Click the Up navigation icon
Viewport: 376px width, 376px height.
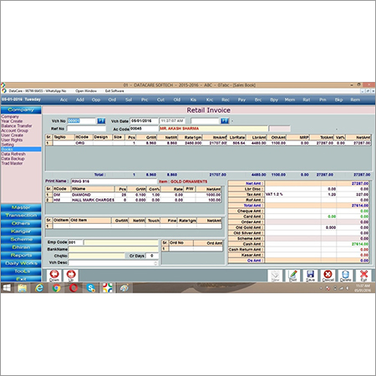coord(71,276)
